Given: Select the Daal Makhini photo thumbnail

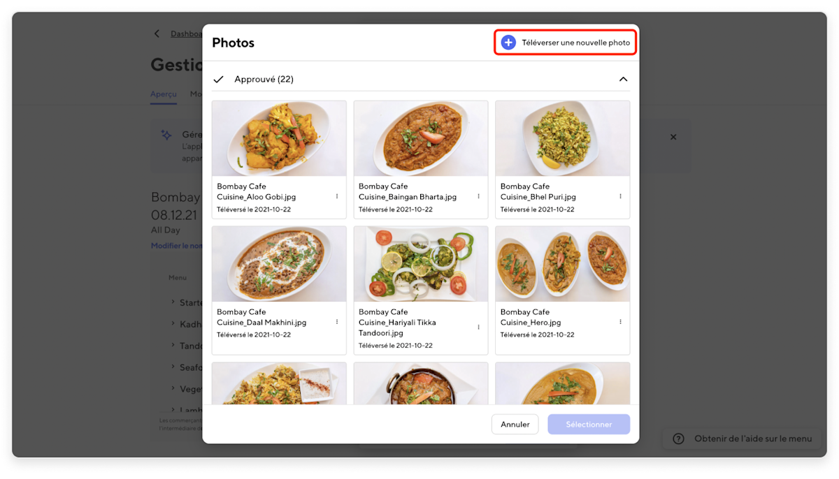Looking at the screenshot, I should click(279, 264).
